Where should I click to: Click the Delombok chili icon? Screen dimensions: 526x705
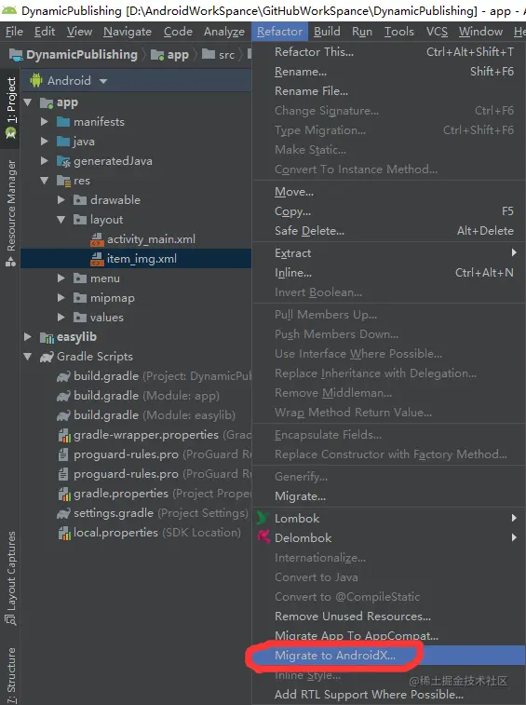tap(263, 537)
